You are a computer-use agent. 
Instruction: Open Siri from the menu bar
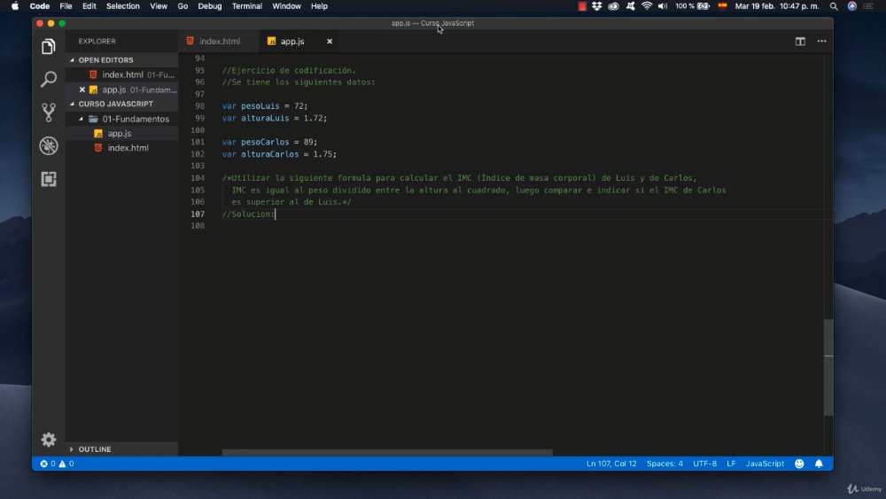coord(852,6)
